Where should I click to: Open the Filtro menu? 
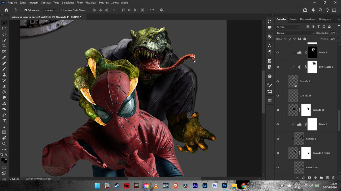tap(80, 3)
